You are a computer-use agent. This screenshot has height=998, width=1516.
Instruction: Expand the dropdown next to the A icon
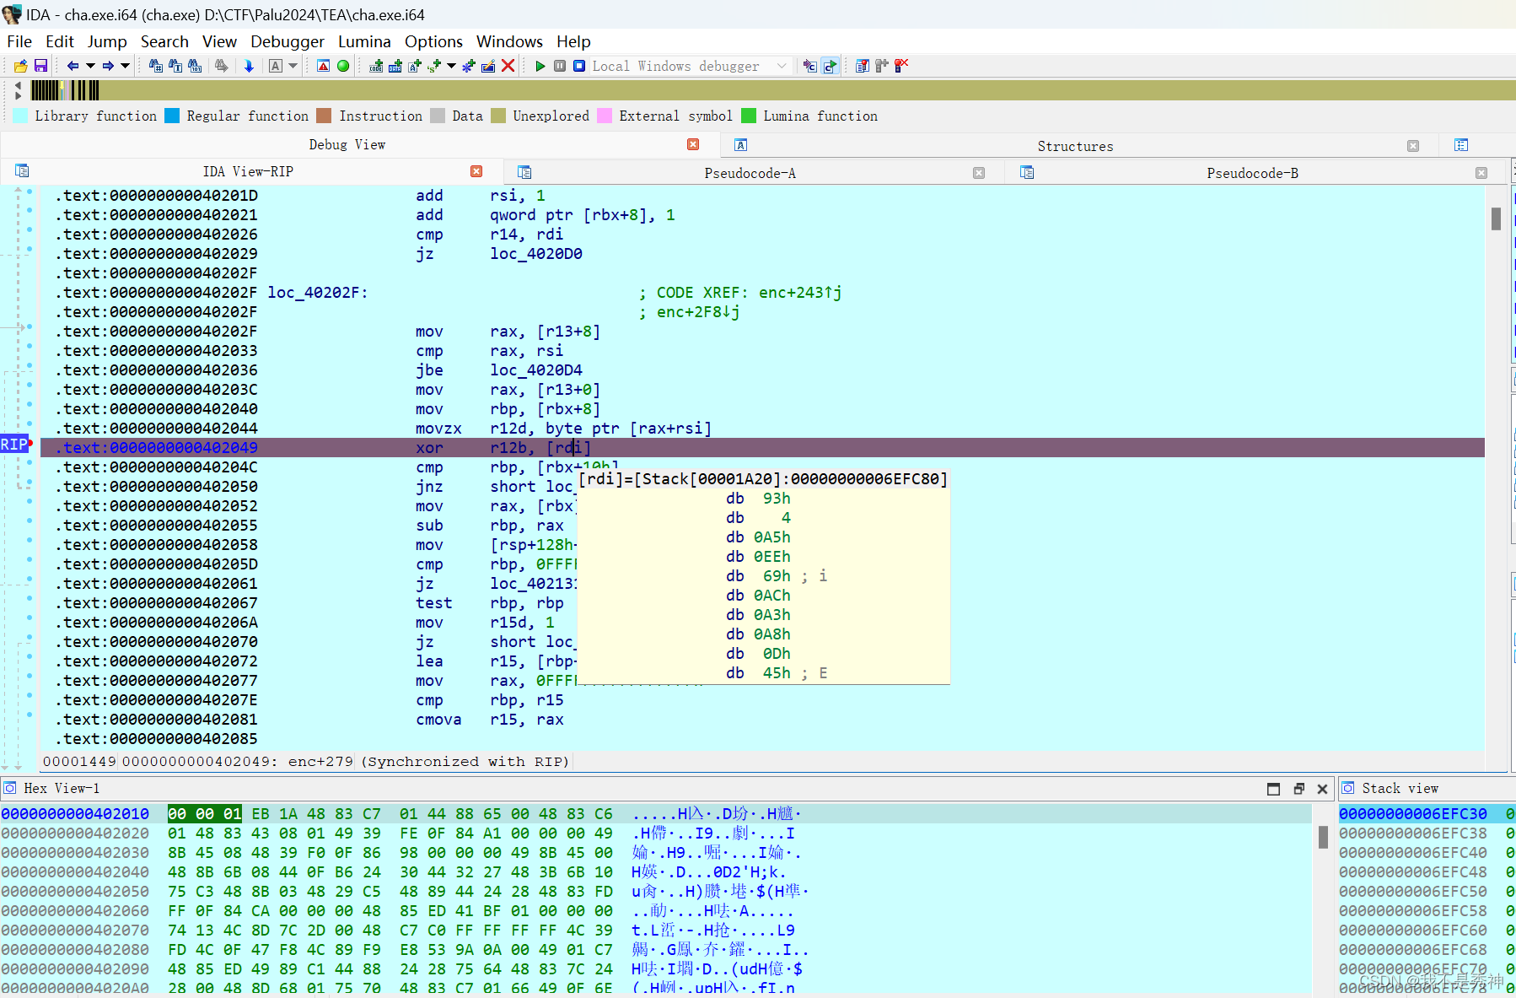click(293, 66)
